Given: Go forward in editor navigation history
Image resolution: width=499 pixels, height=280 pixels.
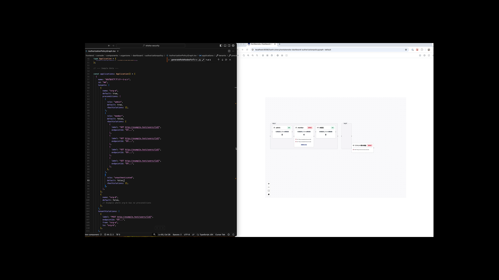Looking at the screenshot, I should point(113,46).
